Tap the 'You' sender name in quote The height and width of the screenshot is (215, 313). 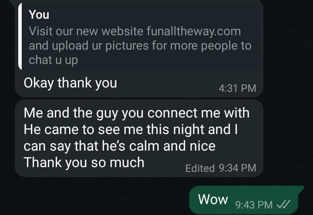[x=39, y=15]
